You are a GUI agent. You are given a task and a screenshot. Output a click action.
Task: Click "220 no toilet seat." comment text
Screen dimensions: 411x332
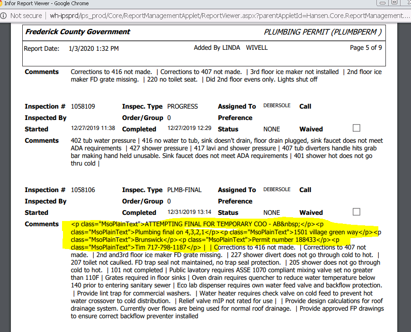pos(172,80)
